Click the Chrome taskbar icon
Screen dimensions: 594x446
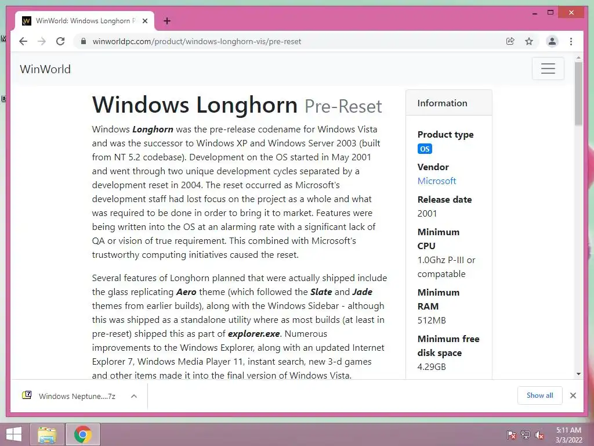click(83, 434)
